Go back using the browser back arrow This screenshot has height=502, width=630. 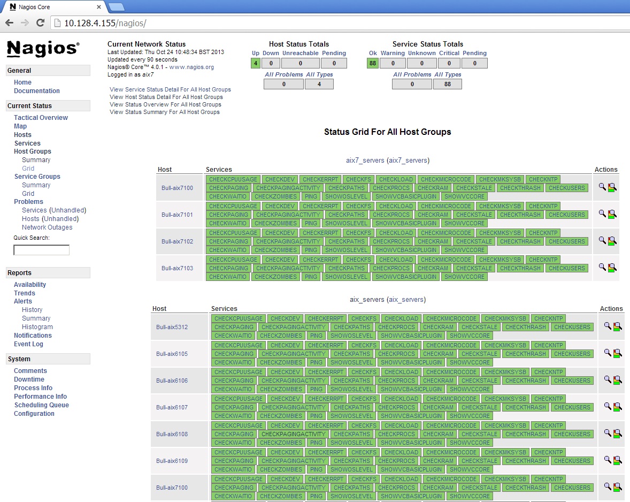click(x=9, y=23)
